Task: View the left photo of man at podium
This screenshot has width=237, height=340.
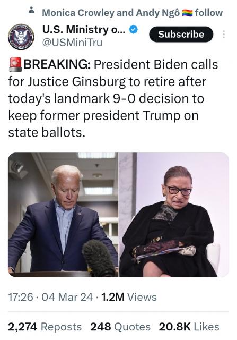Action: click(63, 215)
